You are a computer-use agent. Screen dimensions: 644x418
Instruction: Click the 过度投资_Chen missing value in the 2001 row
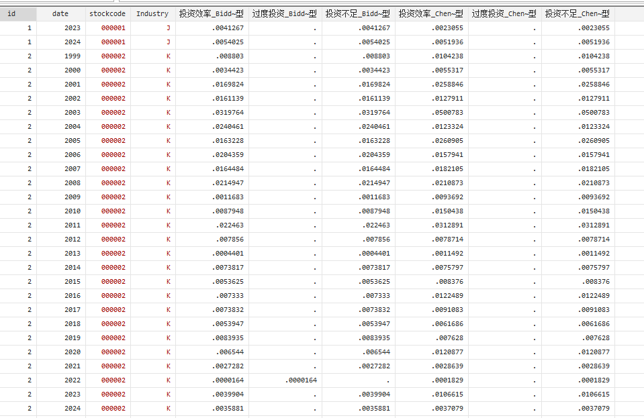[504, 84]
